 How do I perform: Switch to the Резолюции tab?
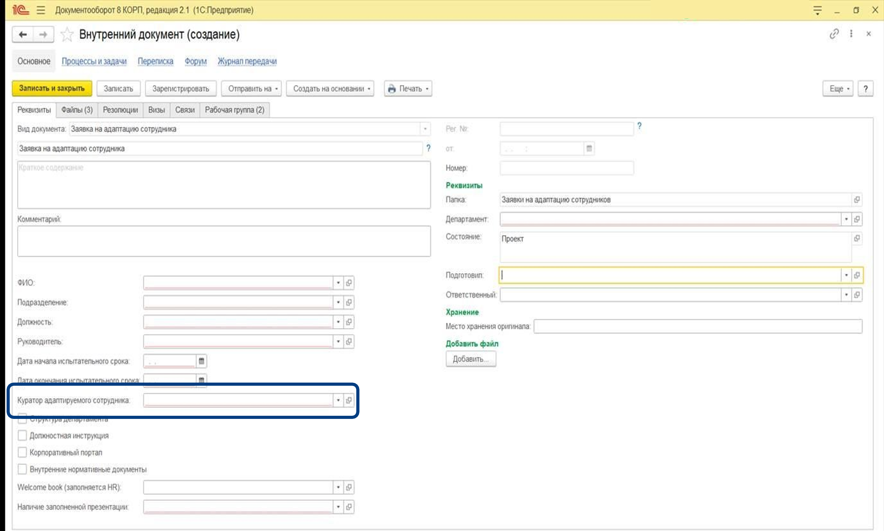(x=120, y=110)
